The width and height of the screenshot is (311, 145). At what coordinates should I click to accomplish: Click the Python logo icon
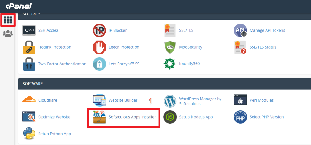(29, 134)
